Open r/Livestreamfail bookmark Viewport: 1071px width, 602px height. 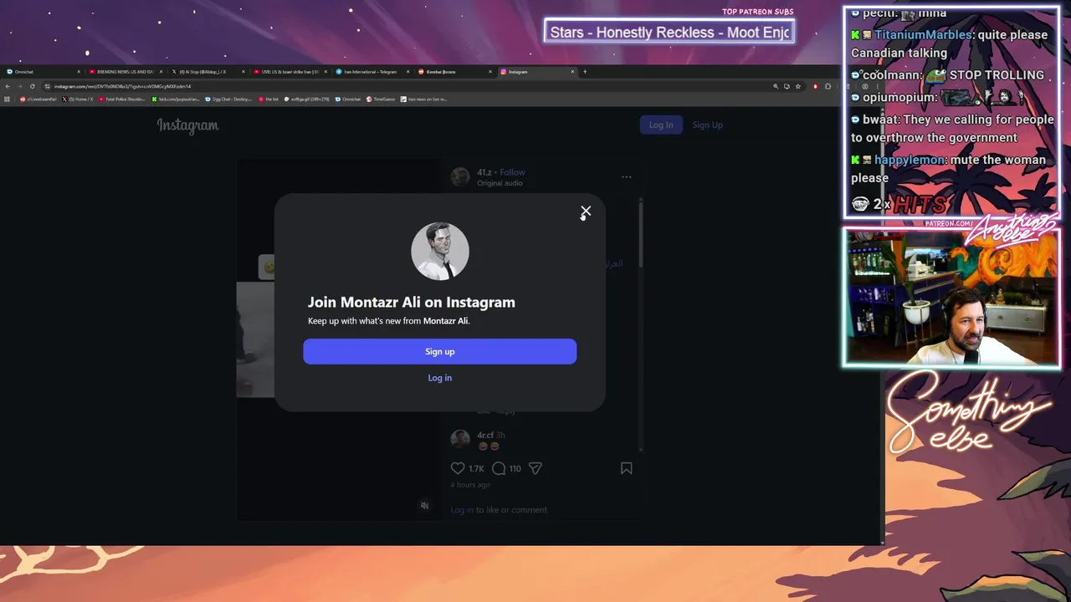tap(38, 99)
